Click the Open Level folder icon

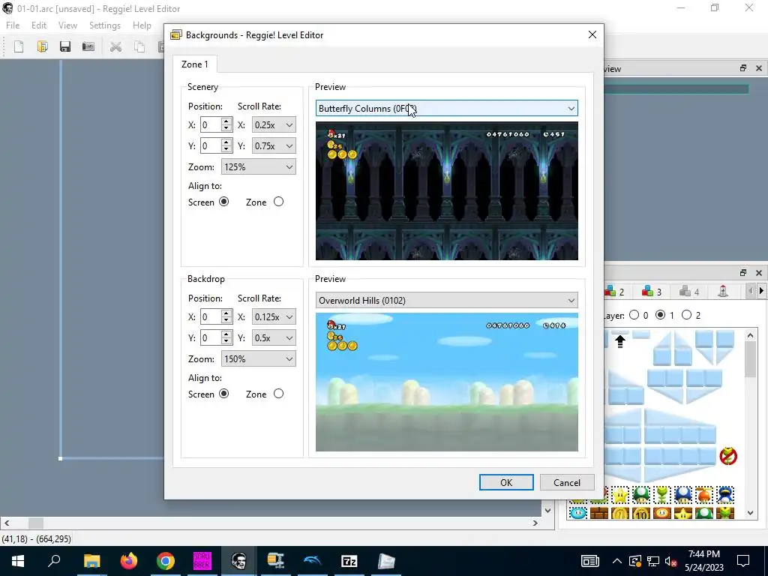coord(42,46)
